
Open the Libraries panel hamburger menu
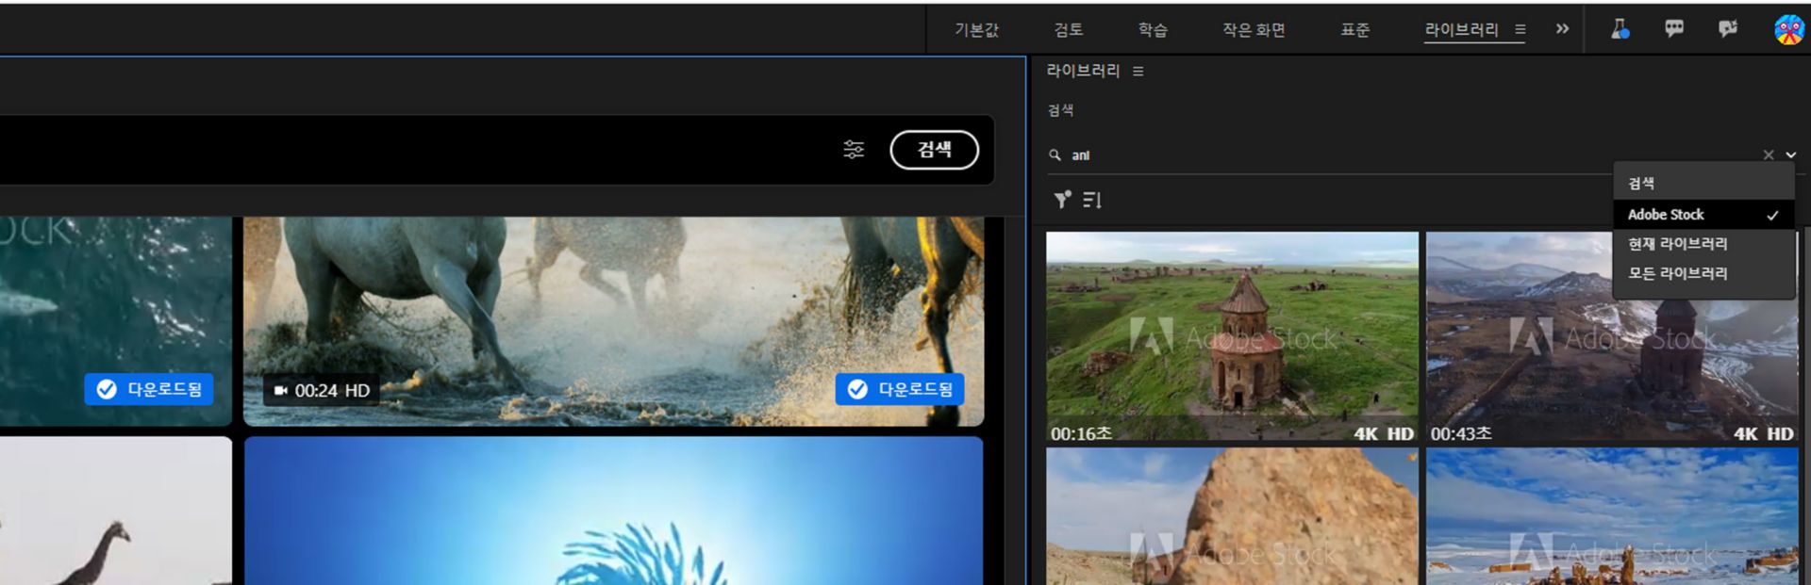pyautogui.click(x=1138, y=72)
